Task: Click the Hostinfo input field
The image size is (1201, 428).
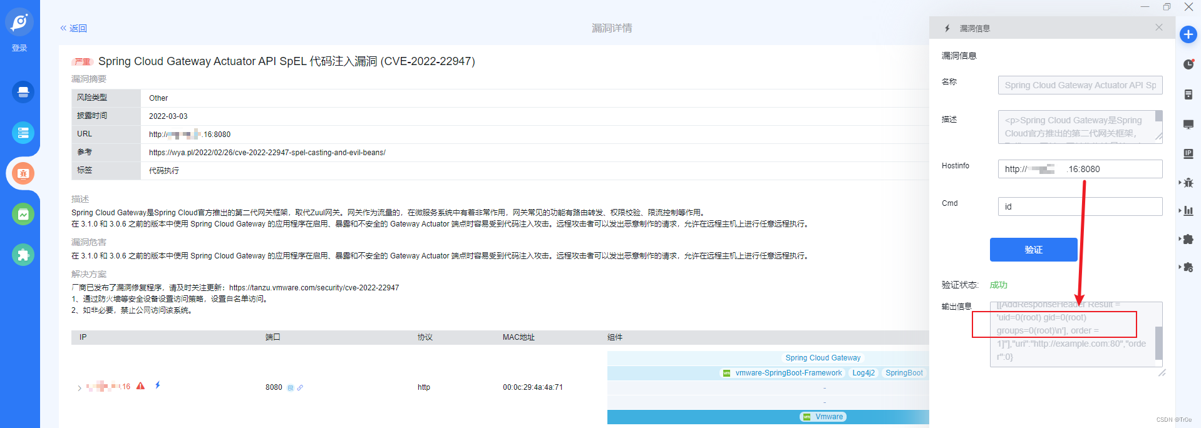Action: [x=1080, y=169]
